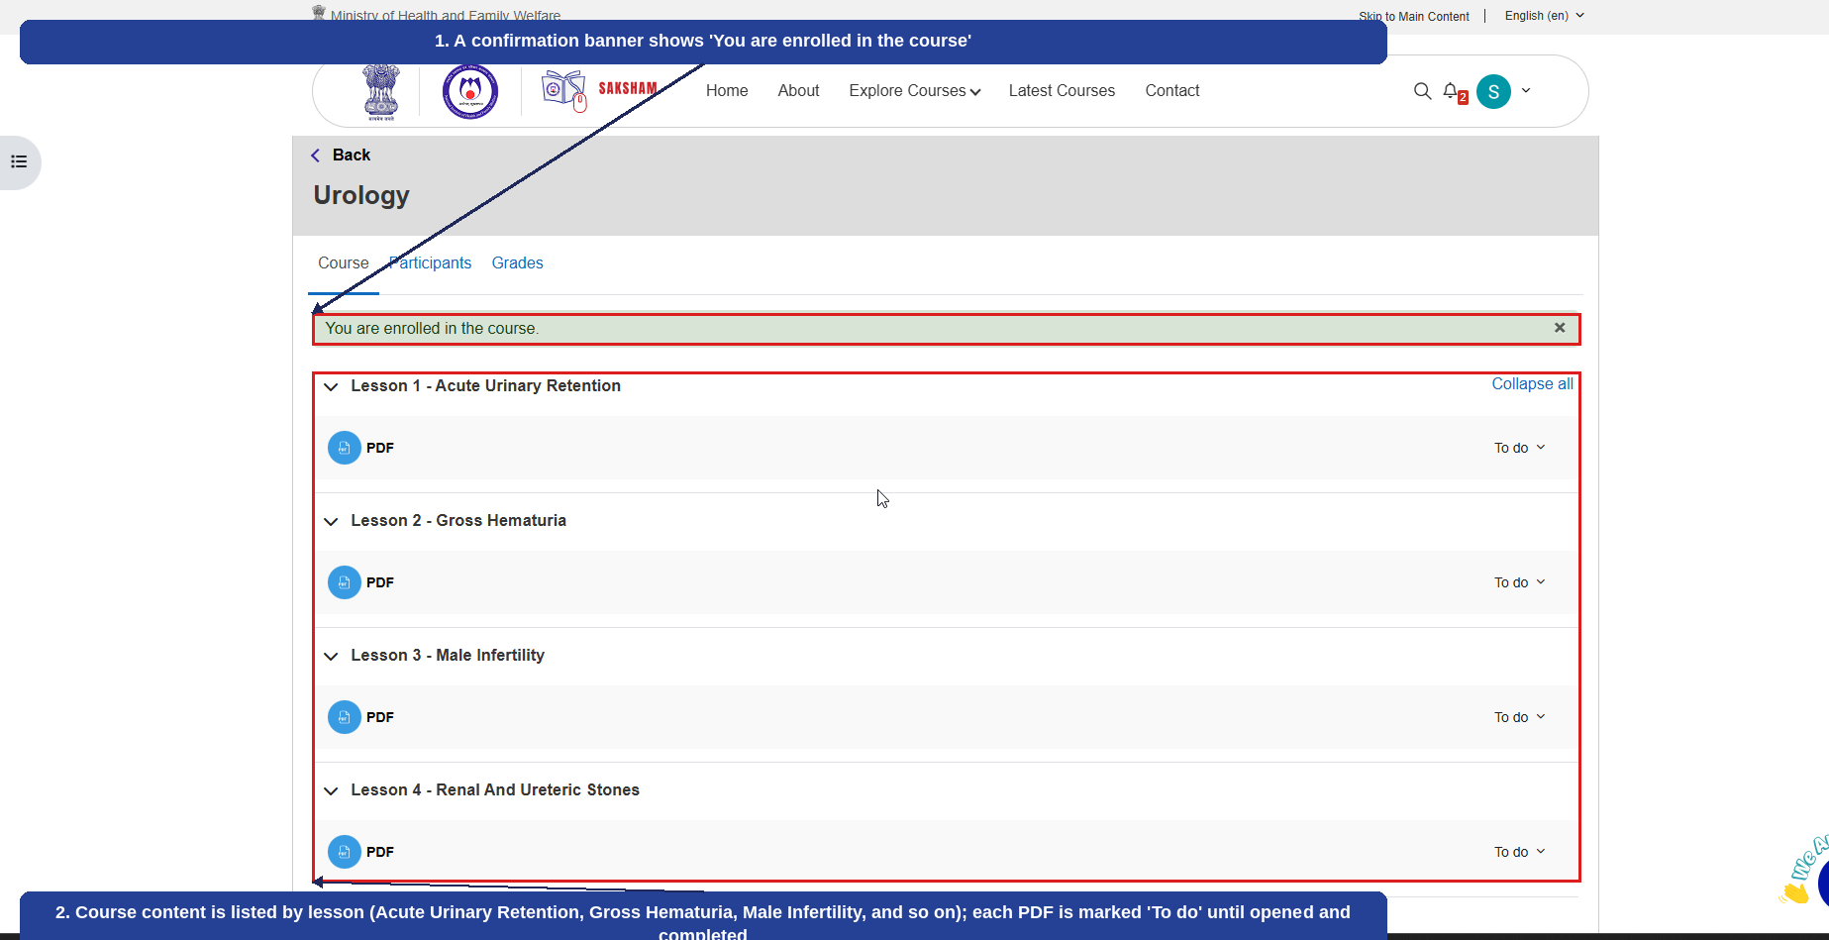Collapse Lesson 4 - Renal And Ureteric Stones
Image resolution: width=1829 pixels, height=940 pixels.
331,791
